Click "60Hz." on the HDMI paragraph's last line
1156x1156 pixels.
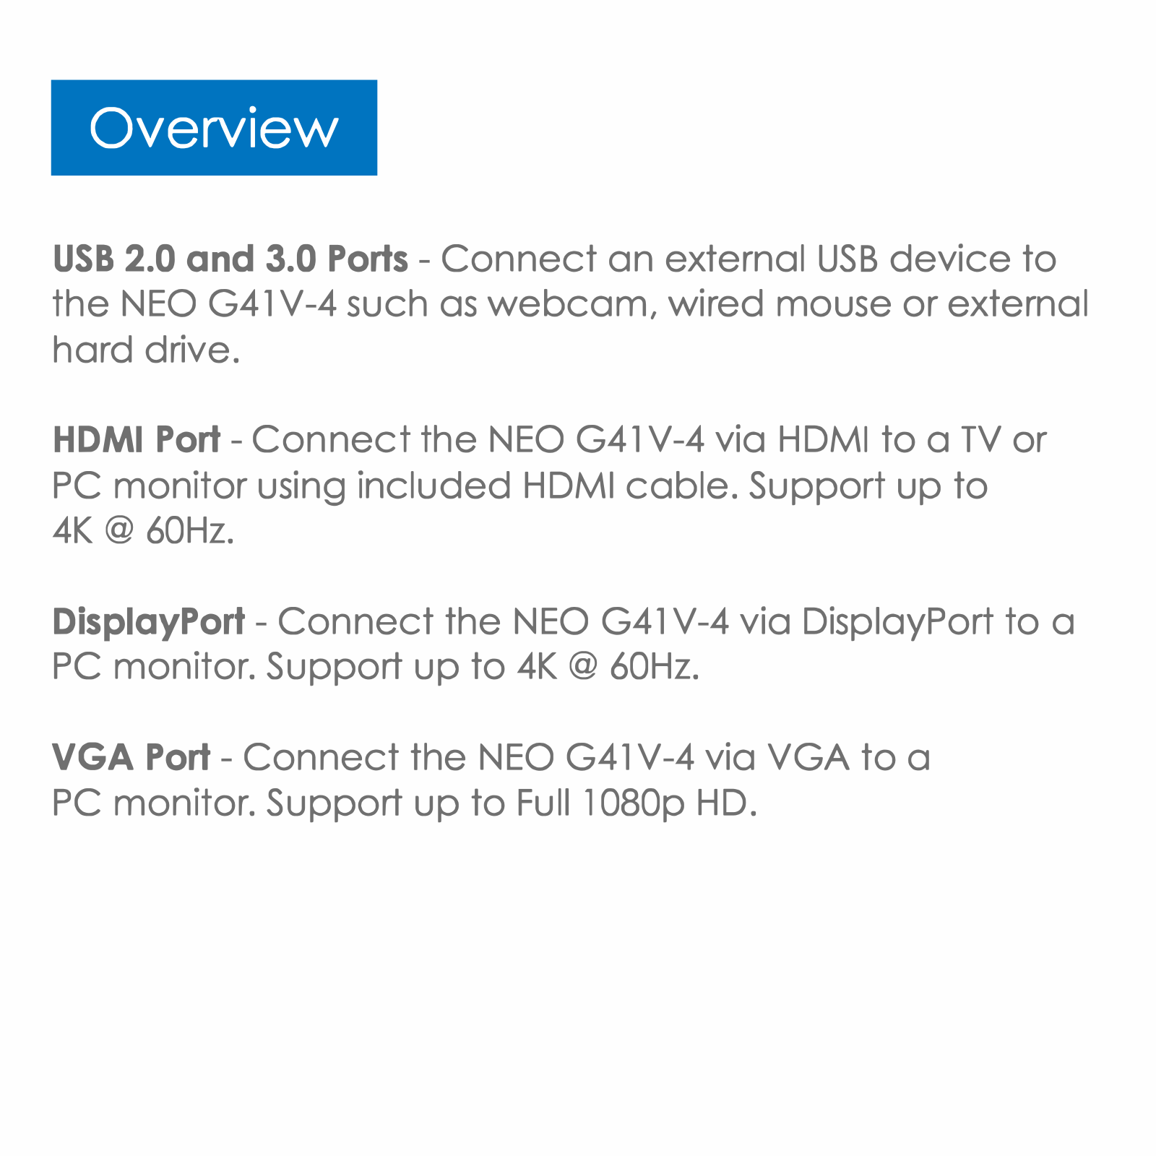tap(190, 532)
